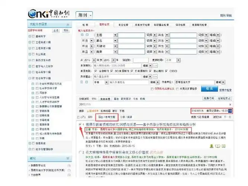Collapse the 社会科学Ⅱ辑 tree node
Image resolution: width=248 pixels, height=186 pixels.
(30, 78)
